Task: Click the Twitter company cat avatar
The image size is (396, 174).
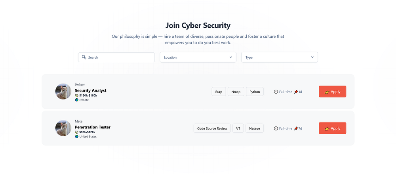Action: (x=63, y=92)
